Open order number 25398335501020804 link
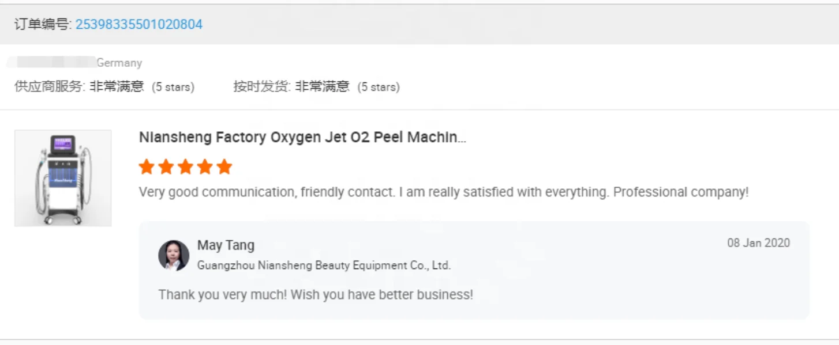 (x=138, y=24)
